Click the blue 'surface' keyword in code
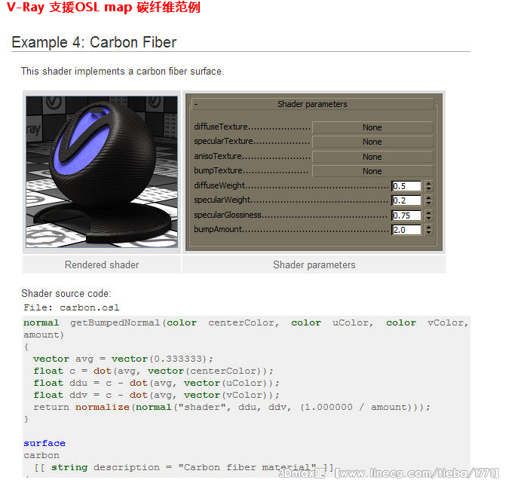 [44, 443]
